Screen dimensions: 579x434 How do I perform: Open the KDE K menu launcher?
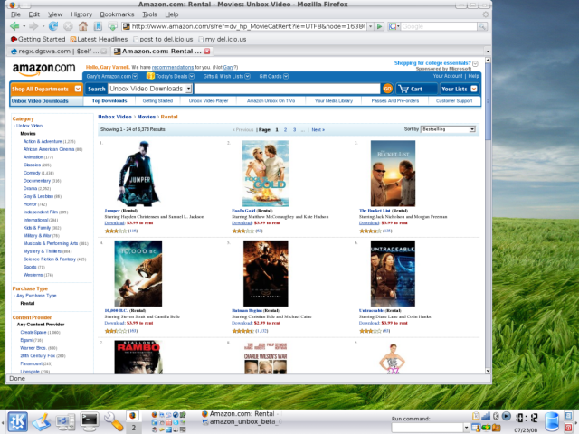[x=18, y=421]
